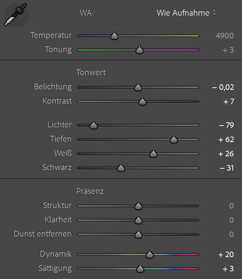Click the Schwarz slider handle
The width and height of the screenshot is (242, 279).
point(121,168)
